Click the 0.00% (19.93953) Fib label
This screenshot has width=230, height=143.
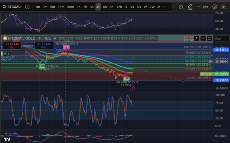click(x=199, y=77)
